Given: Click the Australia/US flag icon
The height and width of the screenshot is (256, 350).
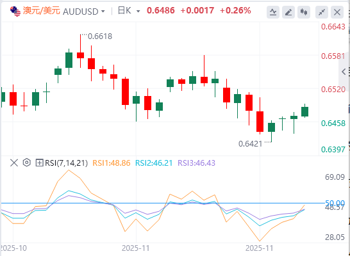Looking at the screenshot, I should pyautogui.click(x=15, y=11).
